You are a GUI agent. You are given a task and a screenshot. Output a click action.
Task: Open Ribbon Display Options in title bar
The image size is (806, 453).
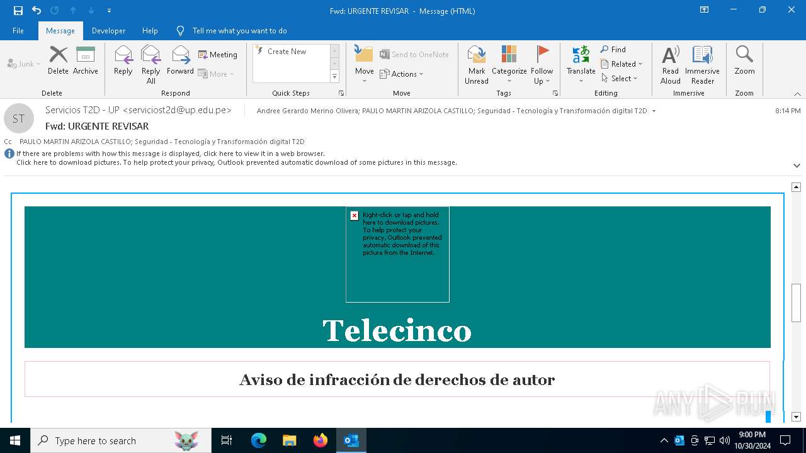click(705, 10)
